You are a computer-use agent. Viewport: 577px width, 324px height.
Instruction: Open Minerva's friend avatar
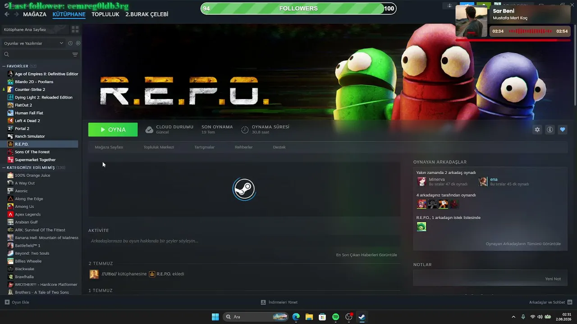click(x=421, y=181)
